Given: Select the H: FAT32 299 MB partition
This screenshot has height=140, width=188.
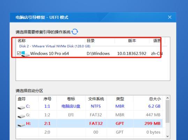Looking at the screenshot, I should 89,124.
